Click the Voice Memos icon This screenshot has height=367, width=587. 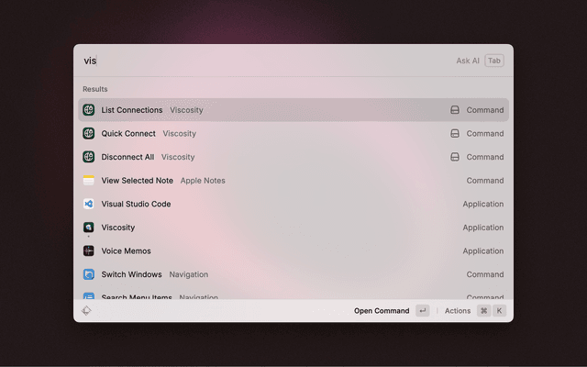tap(89, 250)
